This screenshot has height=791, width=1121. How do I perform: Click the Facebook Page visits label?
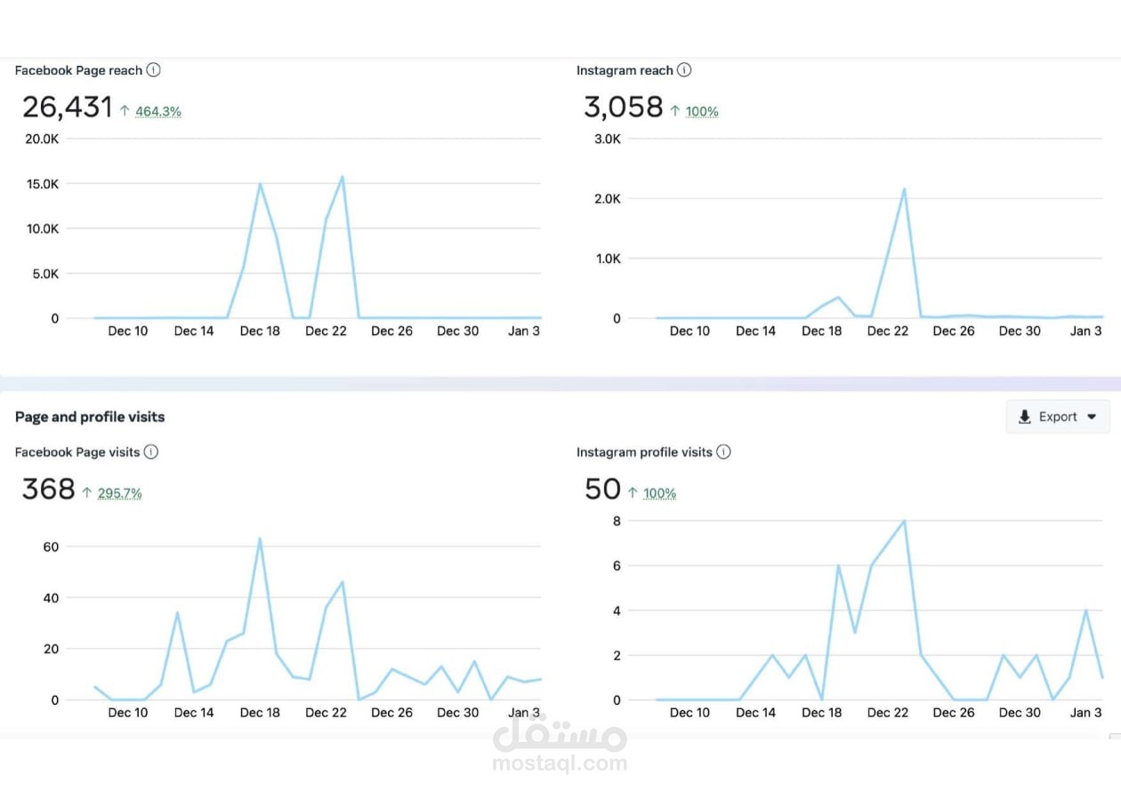coord(77,451)
